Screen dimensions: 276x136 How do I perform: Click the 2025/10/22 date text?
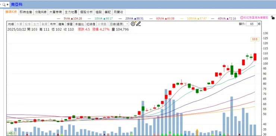coord(16,29)
